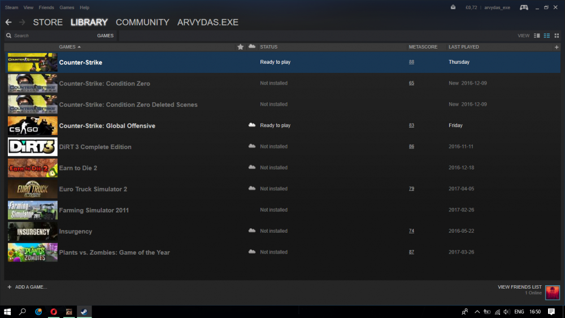Go back with the left arrow
The image size is (565, 318).
(8, 23)
